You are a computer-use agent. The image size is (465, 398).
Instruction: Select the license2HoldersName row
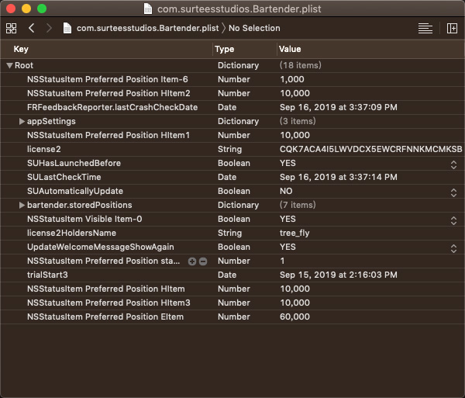(x=71, y=234)
